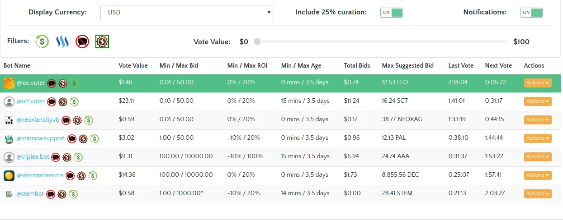Sort by the Next Vote column header
The height and width of the screenshot is (220, 563).
pyautogui.click(x=498, y=66)
